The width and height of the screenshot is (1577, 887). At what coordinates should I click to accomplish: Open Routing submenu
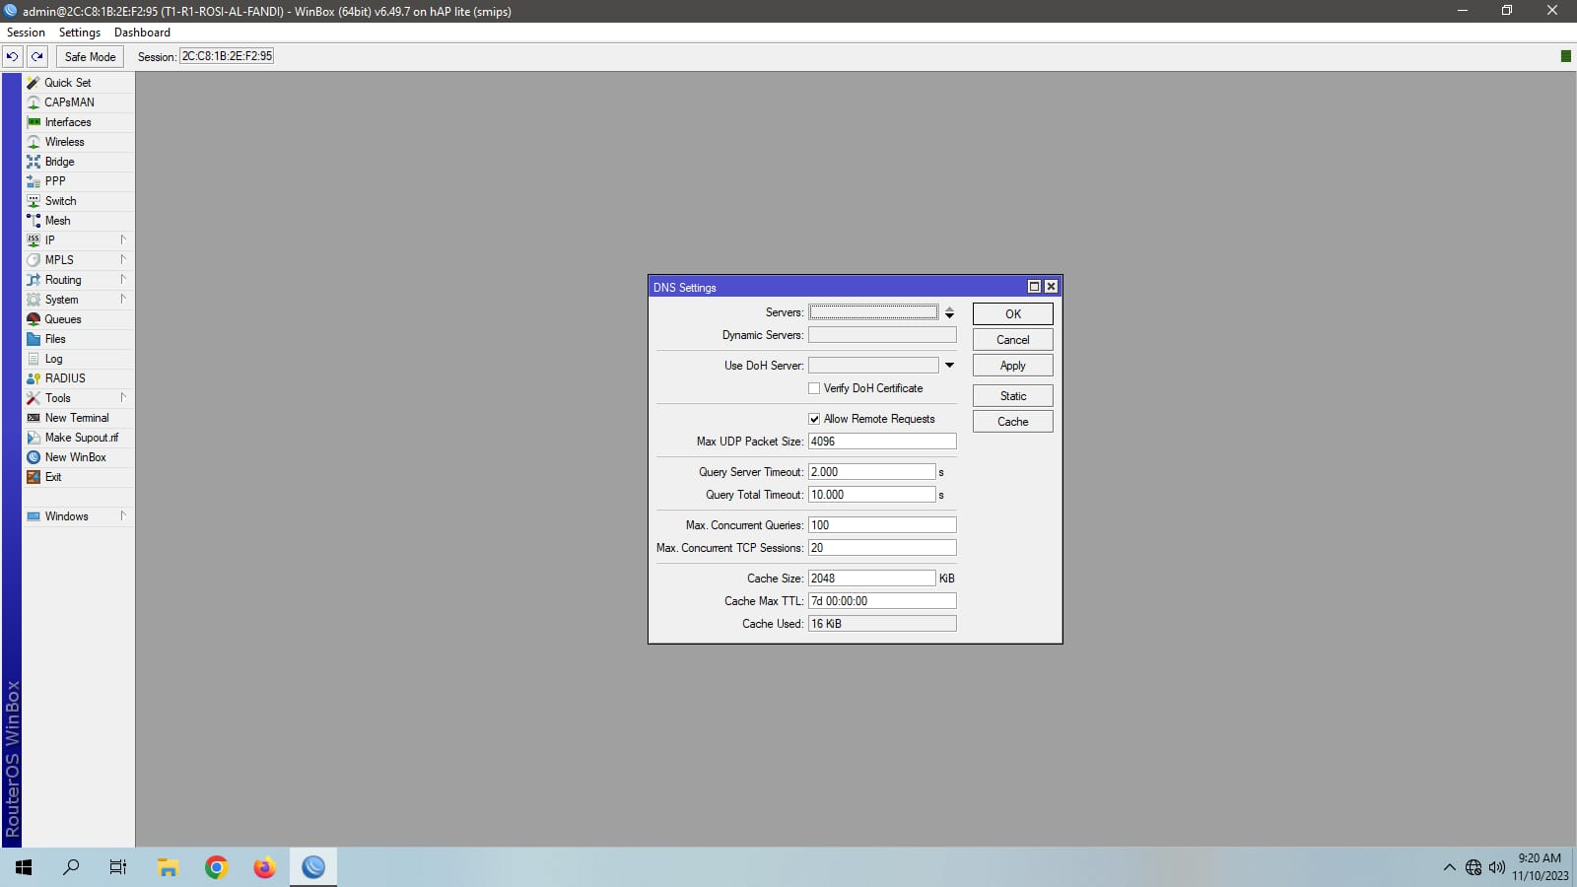click(78, 280)
